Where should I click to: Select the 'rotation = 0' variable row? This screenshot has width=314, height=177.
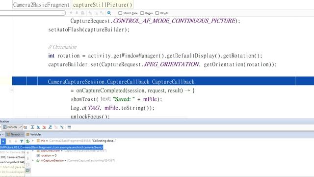pyautogui.click(x=47, y=155)
